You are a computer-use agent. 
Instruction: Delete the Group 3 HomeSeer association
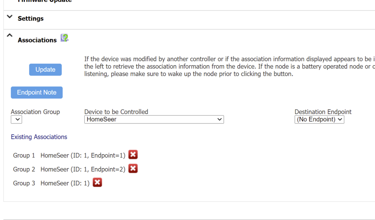[x=97, y=182]
